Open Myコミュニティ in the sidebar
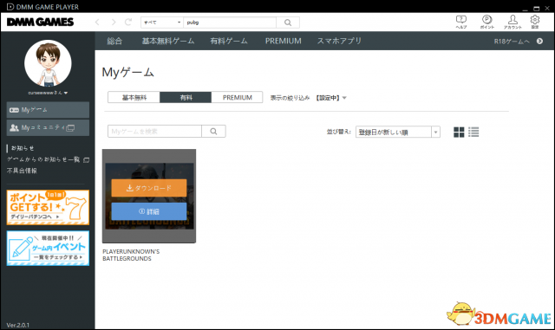Screen dimensions: 555x330 point(48,127)
